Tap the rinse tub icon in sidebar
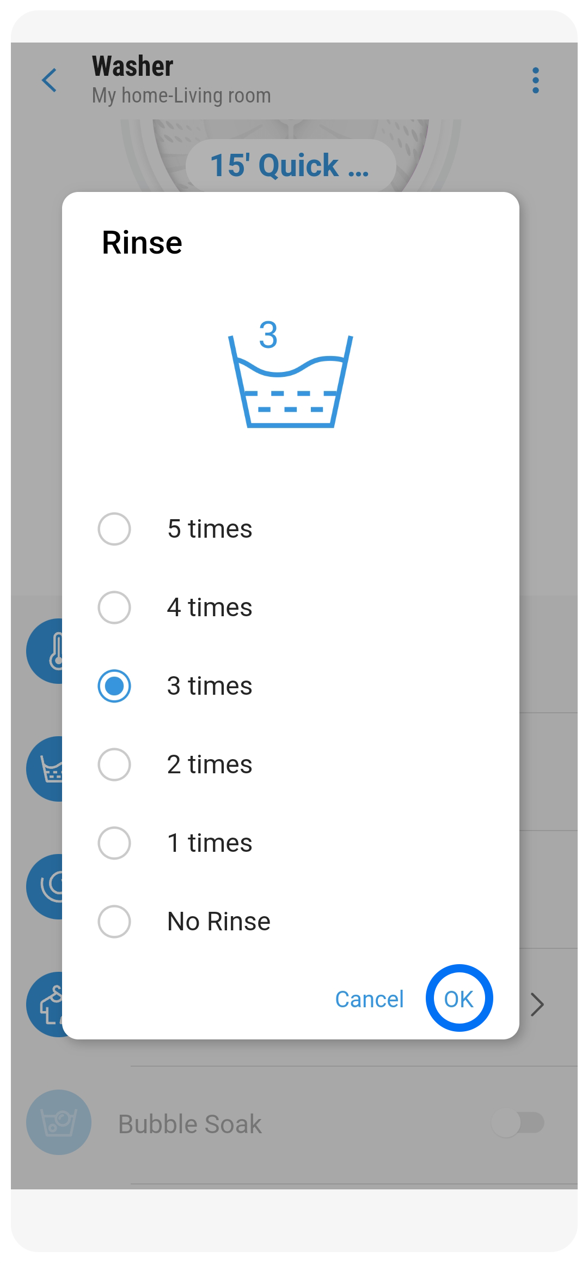The image size is (588, 1263). point(46,769)
